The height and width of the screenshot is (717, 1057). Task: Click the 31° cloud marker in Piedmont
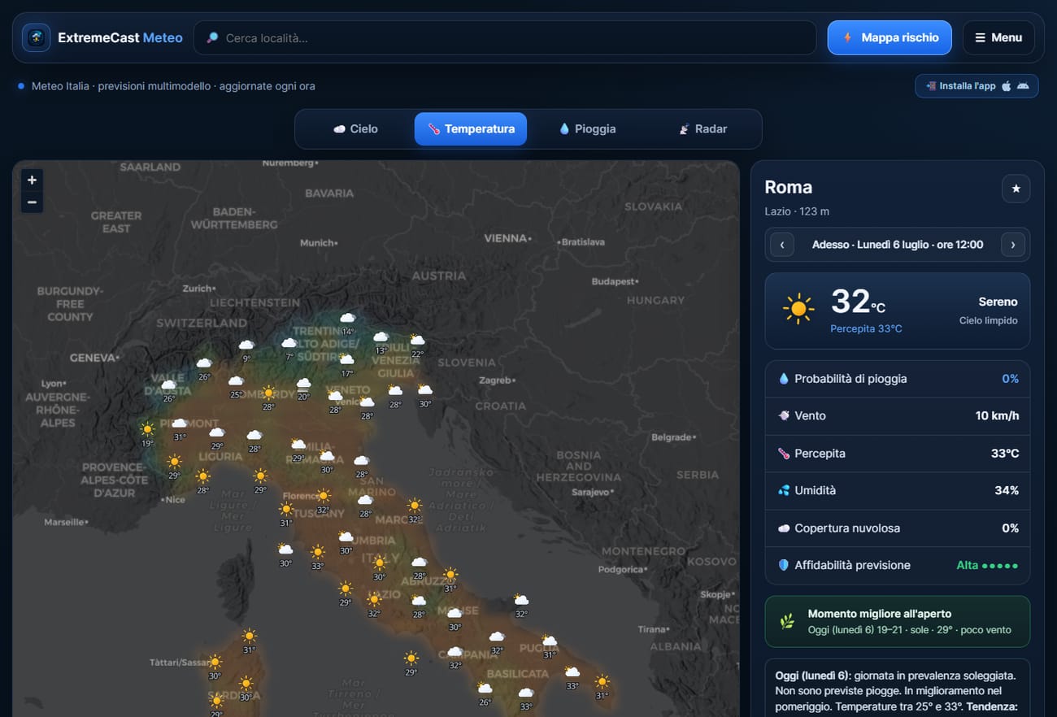click(x=179, y=428)
